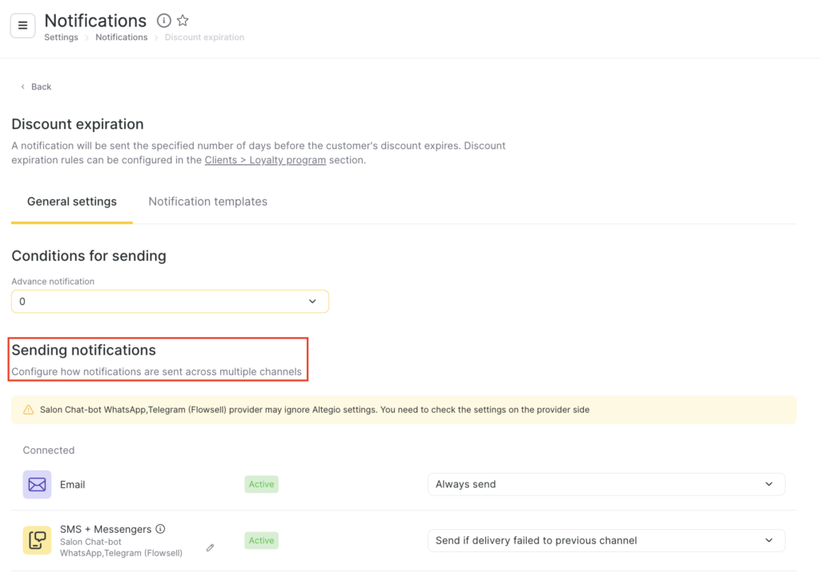The image size is (820, 585).
Task: Open the Clients > Loyalty program link
Action: tap(265, 160)
